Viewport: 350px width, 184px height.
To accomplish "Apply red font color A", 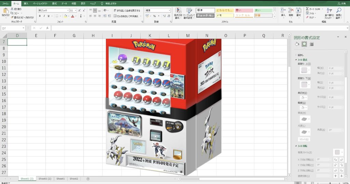I will (72, 16).
